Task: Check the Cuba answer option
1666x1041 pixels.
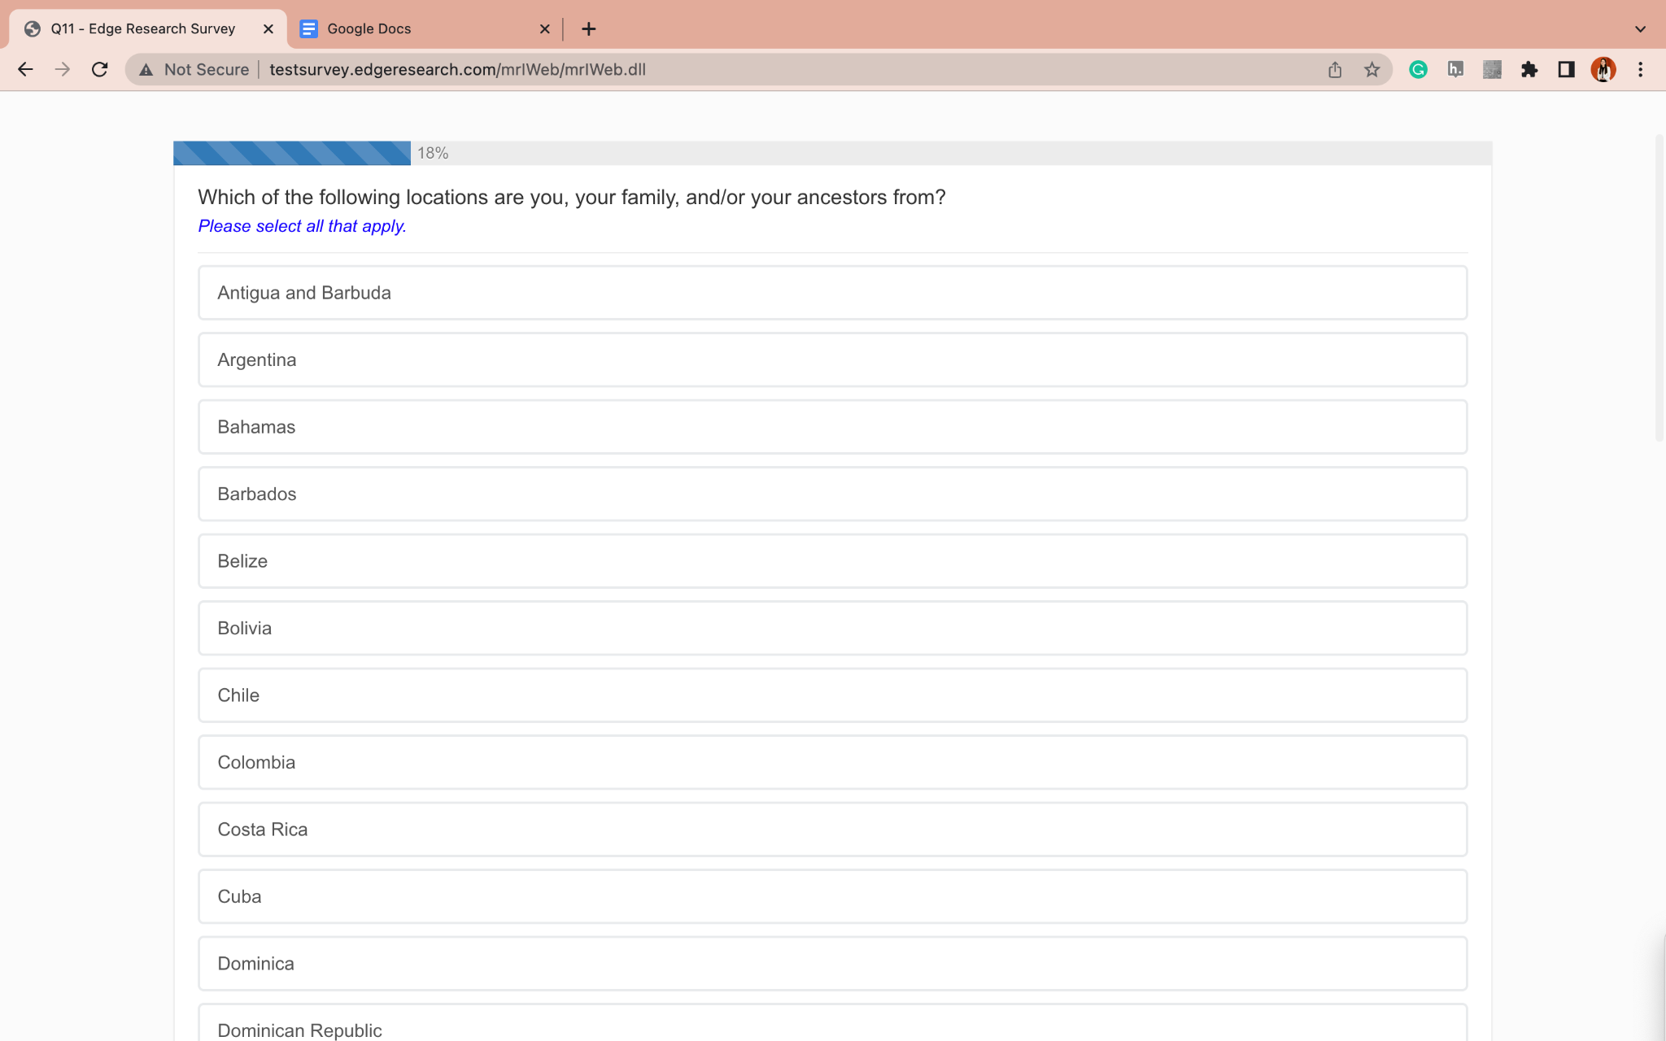Action: (x=832, y=897)
